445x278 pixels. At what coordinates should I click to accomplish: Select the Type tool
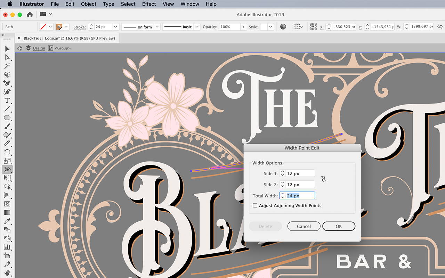tap(7, 100)
